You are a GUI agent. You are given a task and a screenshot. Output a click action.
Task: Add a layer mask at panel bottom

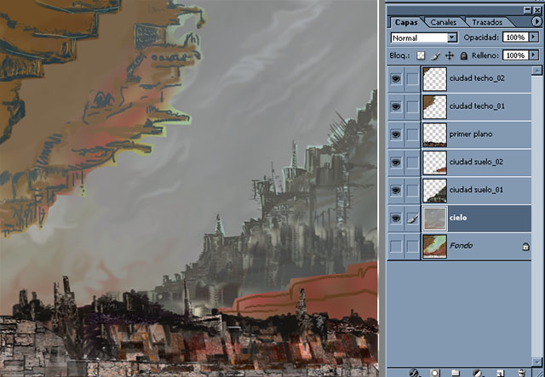[x=434, y=374]
